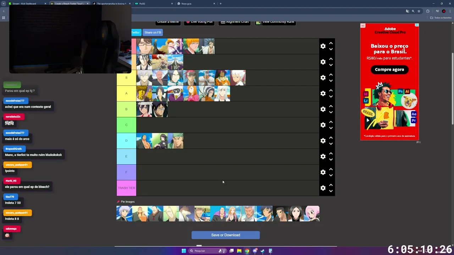Click the Create a Meme button

click(x=168, y=22)
